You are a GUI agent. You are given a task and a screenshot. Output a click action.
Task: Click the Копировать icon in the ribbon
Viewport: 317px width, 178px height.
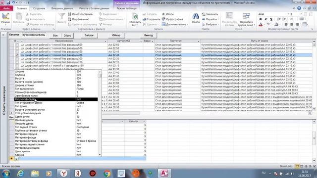[x=28, y=19]
